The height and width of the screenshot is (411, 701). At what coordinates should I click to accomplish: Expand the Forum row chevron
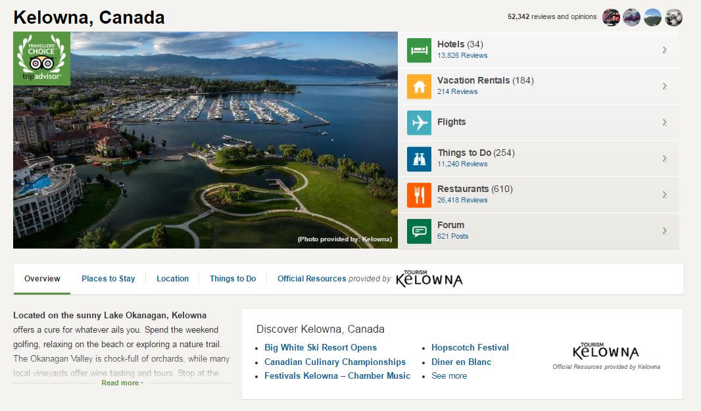(665, 231)
